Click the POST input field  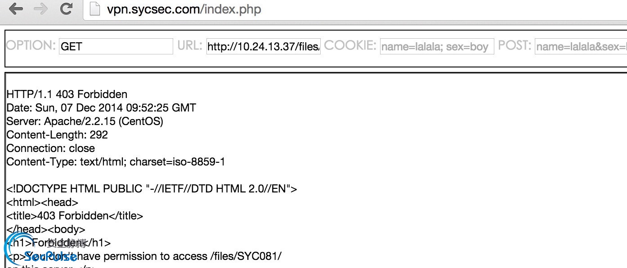pyautogui.click(x=581, y=46)
